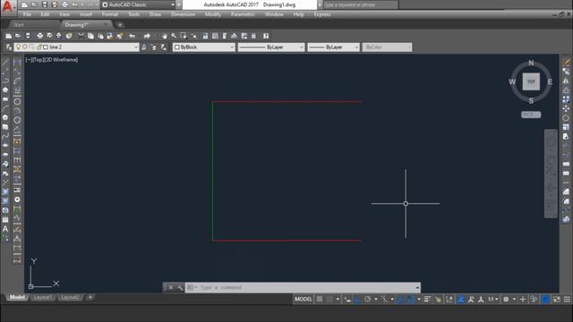Click the Redo arrow in Standard toolbar

pos(147,36)
